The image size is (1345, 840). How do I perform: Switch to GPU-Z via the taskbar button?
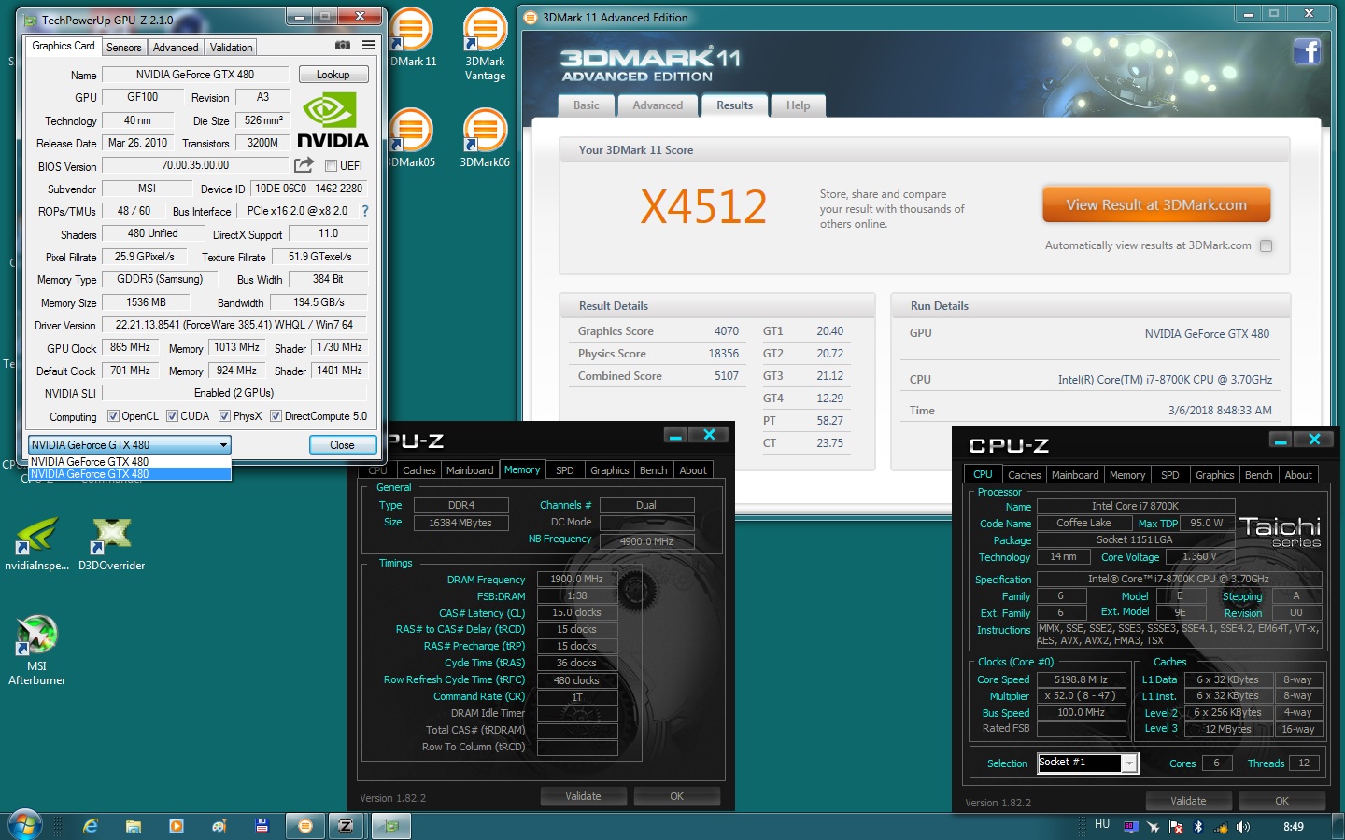click(x=391, y=826)
